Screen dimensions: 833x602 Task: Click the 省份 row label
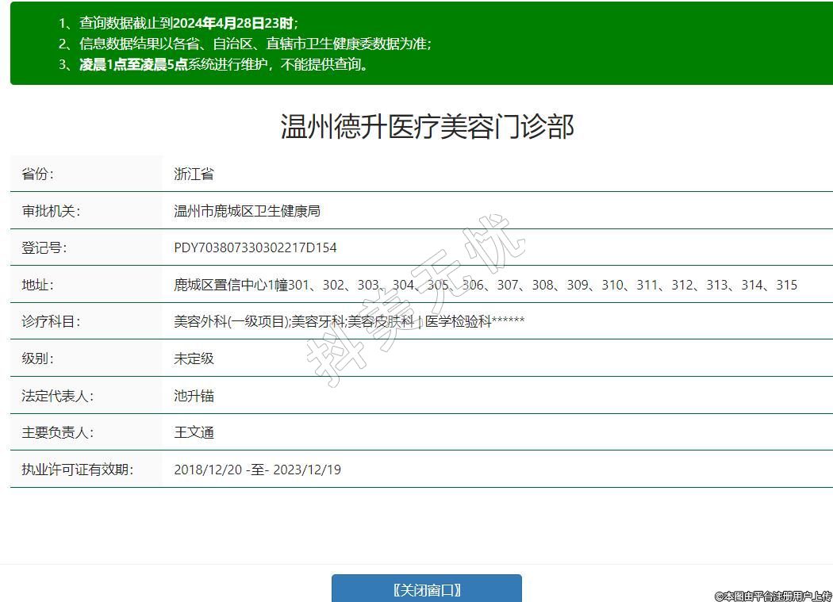pyautogui.click(x=37, y=174)
